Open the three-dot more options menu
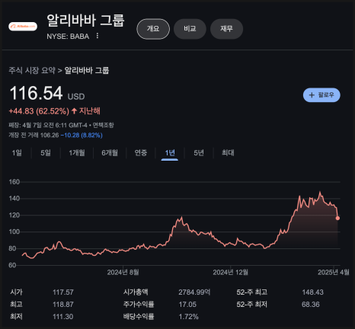 98,36
